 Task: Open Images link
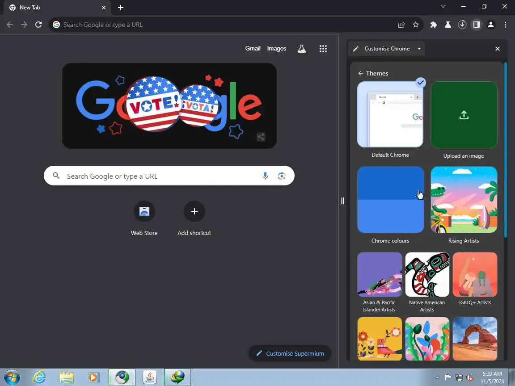pos(277,49)
